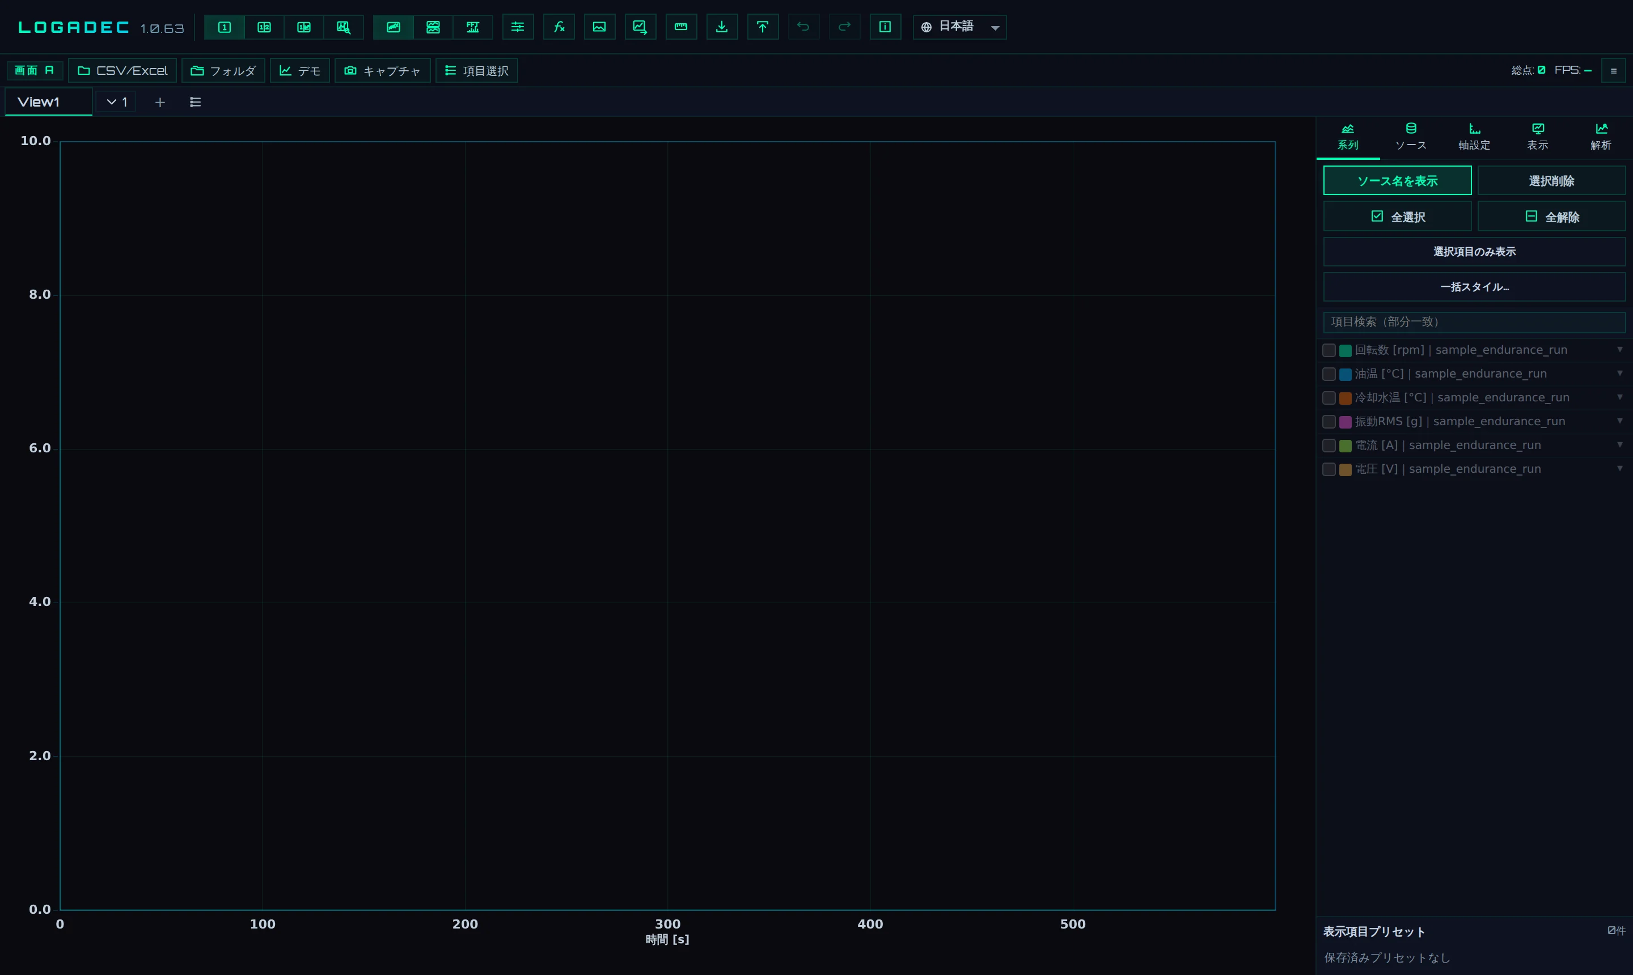
Task: Expand the view count dropdown showing 1
Action: [x=116, y=102]
